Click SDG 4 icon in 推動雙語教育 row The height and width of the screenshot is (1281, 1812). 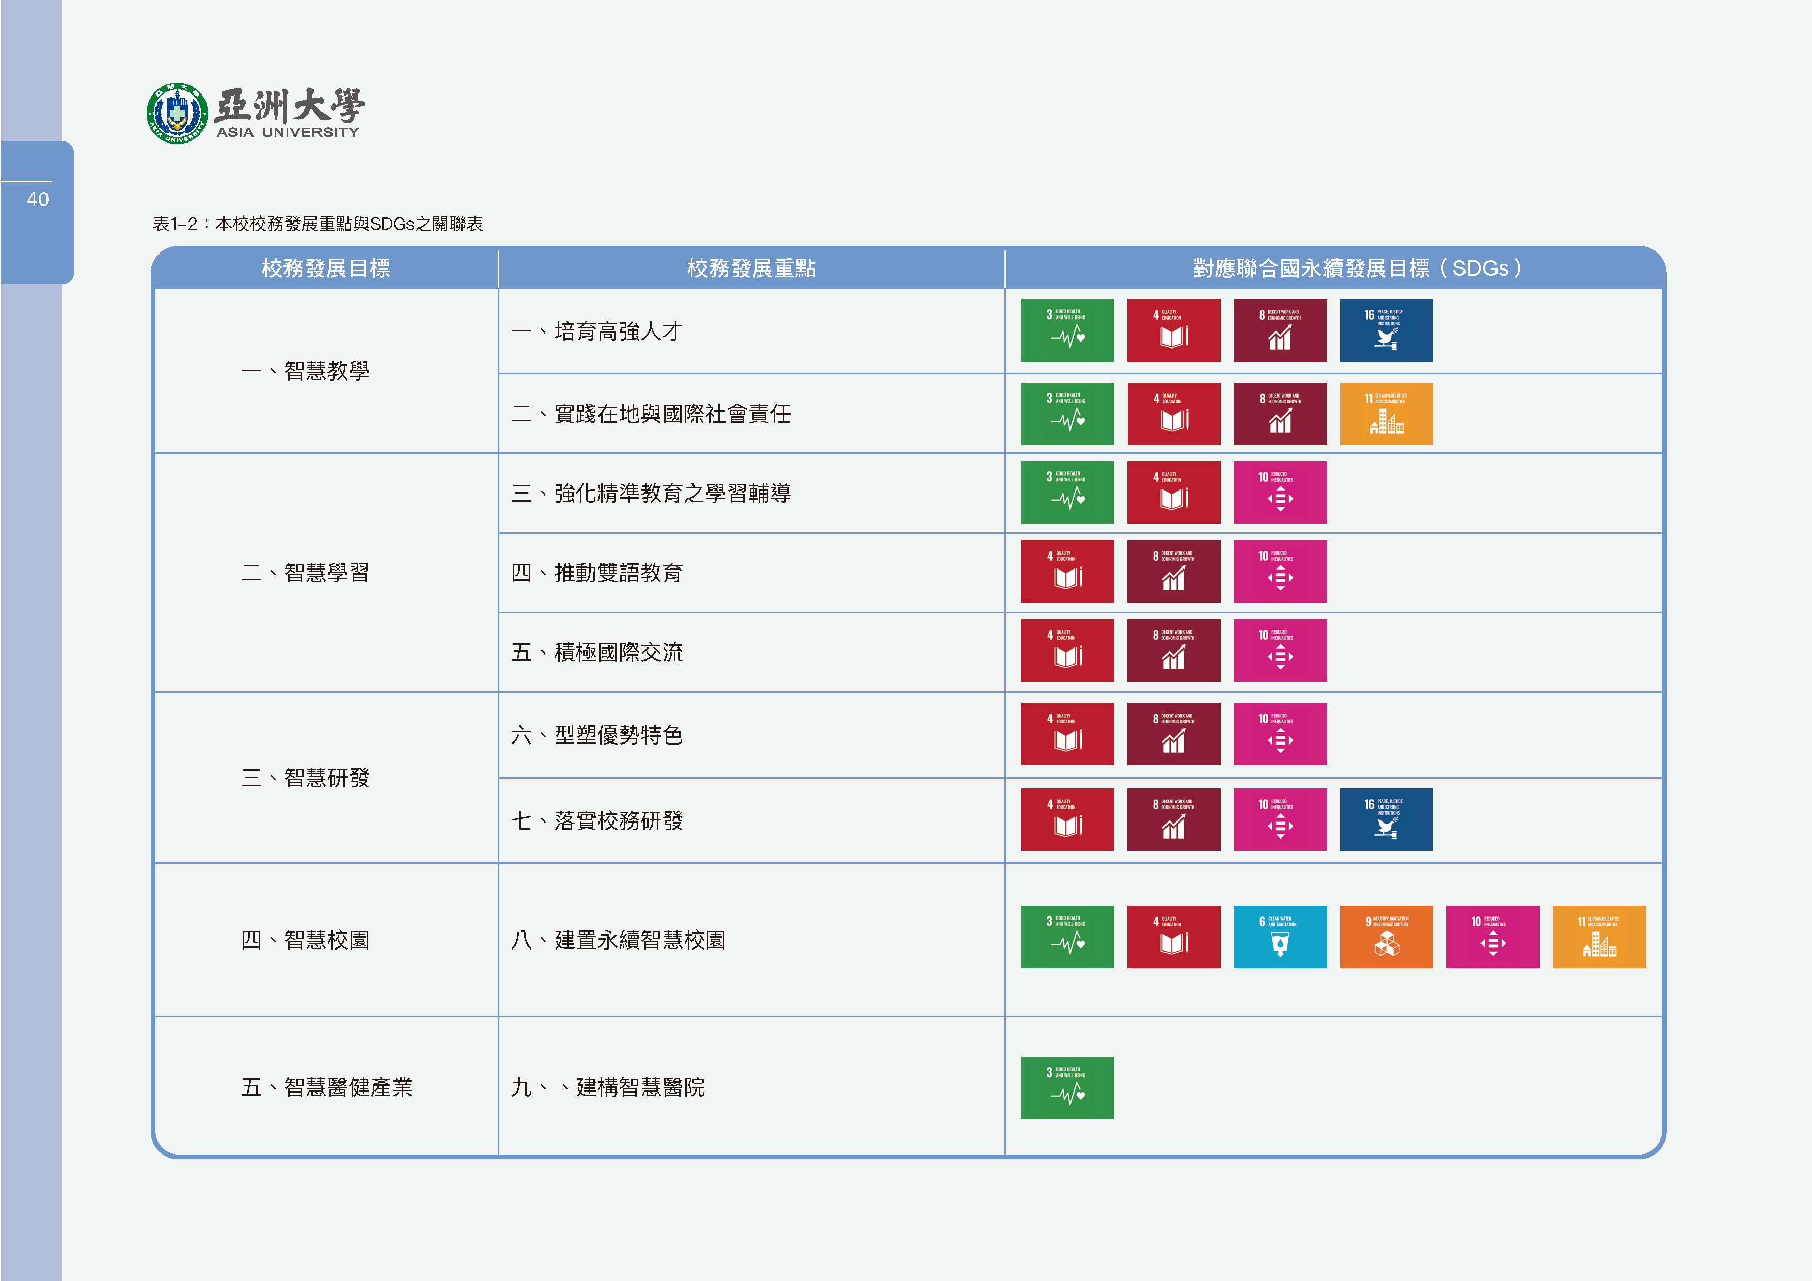pyautogui.click(x=1067, y=572)
